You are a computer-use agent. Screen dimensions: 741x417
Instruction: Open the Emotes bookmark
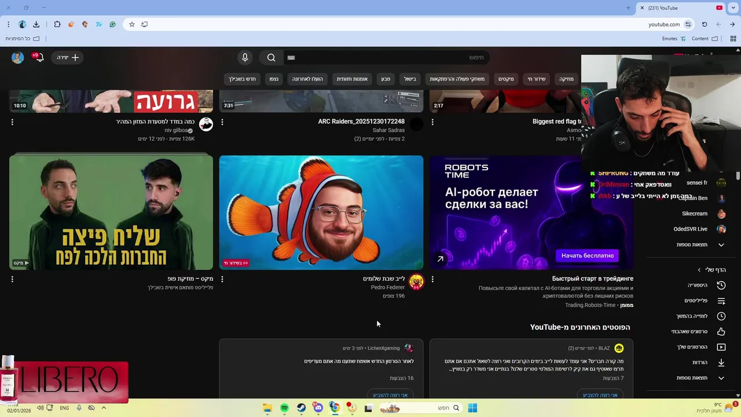click(674, 39)
